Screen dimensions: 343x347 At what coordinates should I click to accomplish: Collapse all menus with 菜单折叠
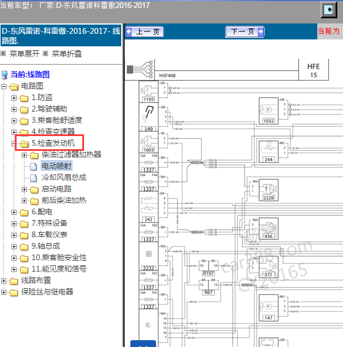67,54
